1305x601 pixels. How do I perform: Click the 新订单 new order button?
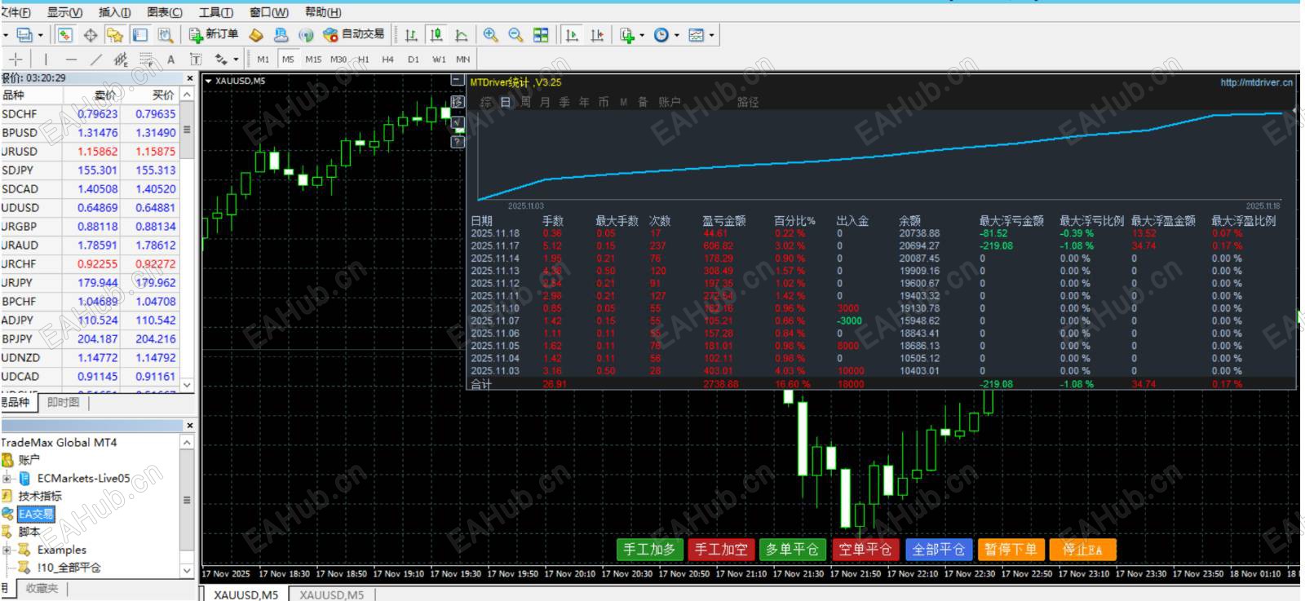214,35
